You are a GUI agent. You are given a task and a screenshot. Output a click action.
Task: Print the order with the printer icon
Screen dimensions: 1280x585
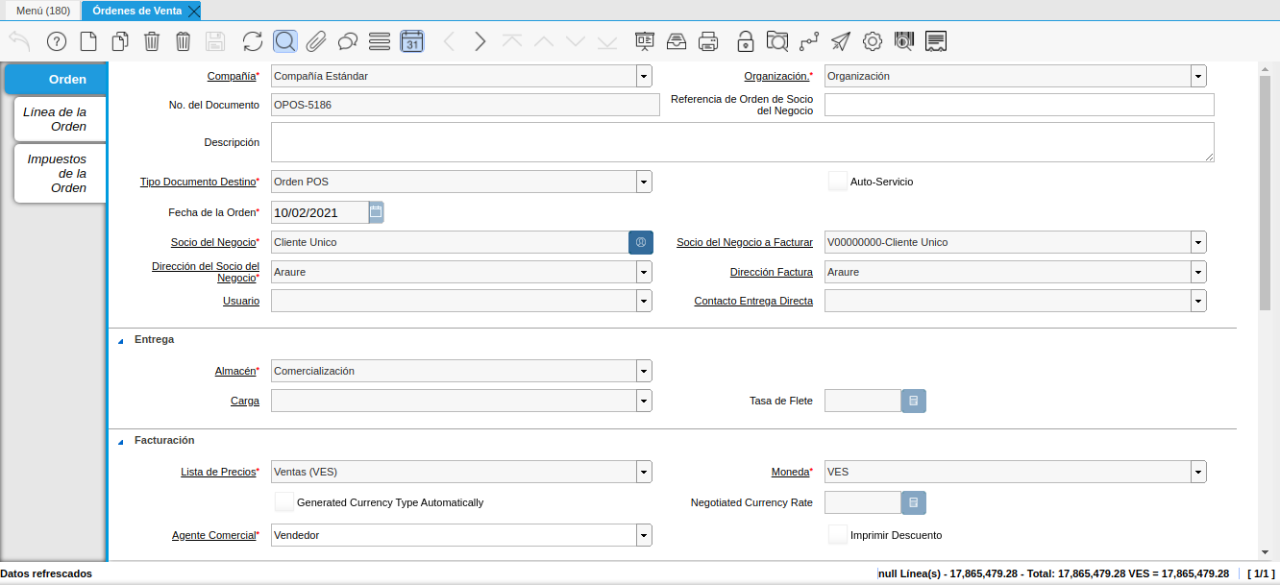708,41
